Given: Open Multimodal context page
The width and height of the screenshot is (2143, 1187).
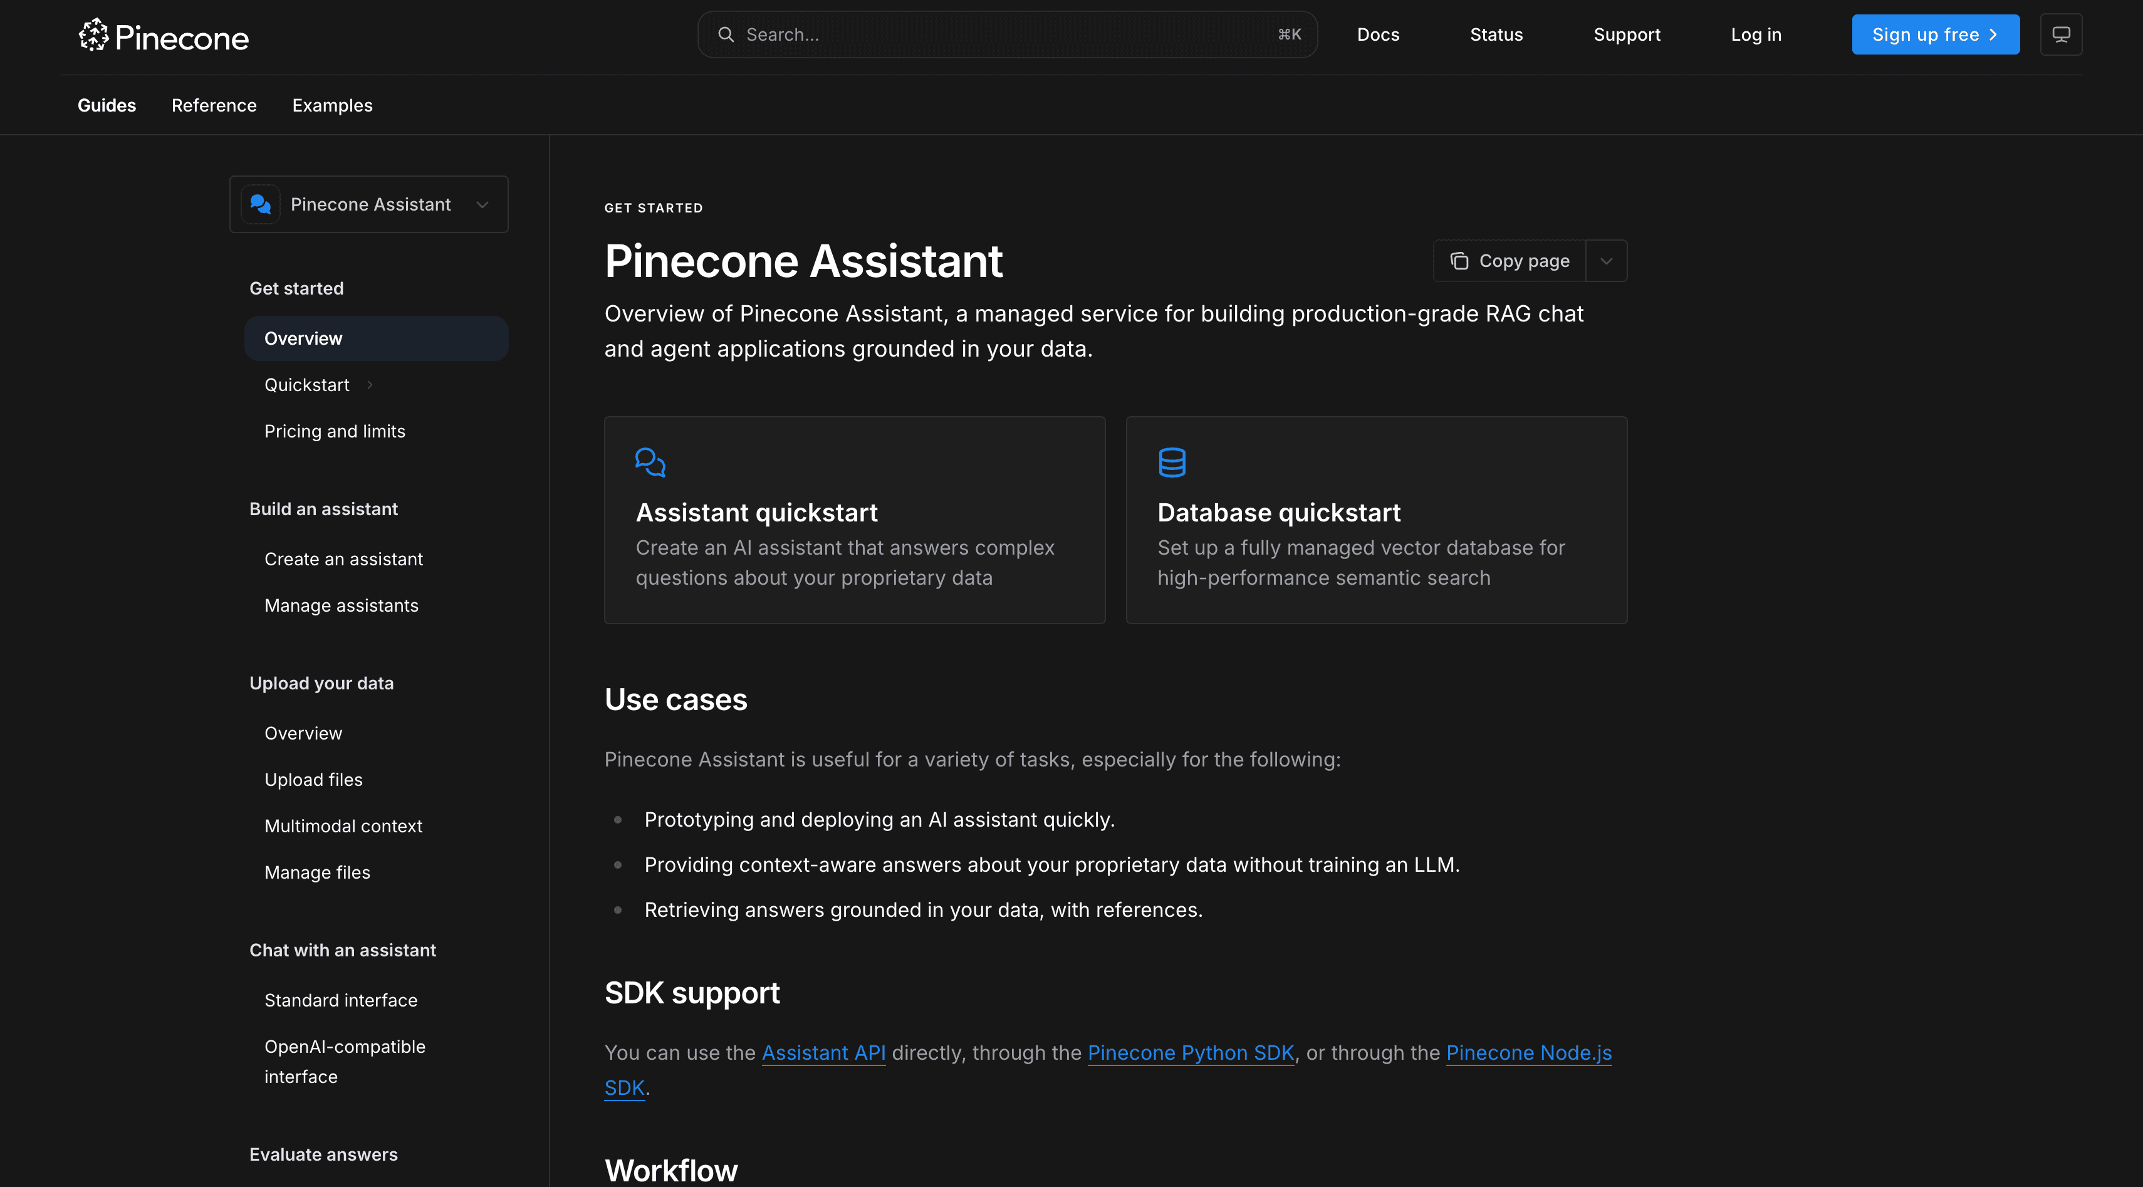Looking at the screenshot, I should click(343, 827).
